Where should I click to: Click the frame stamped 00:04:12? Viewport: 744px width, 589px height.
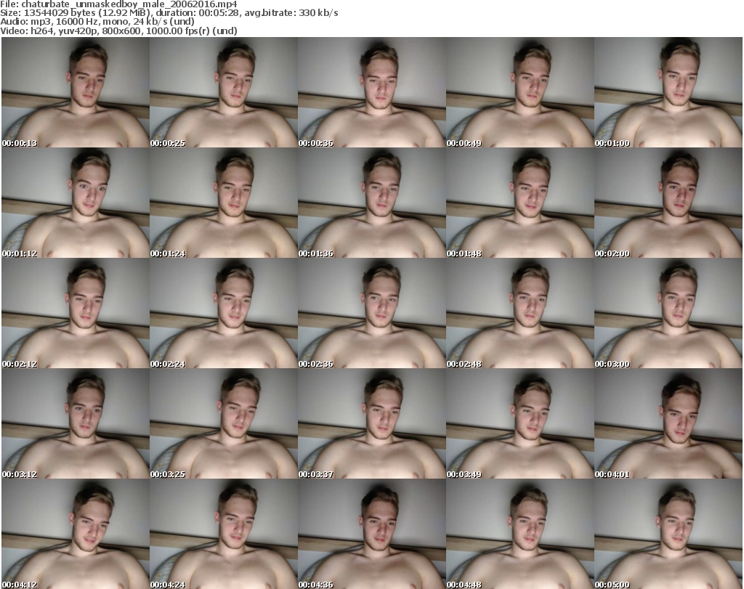click(x=76, y=534)
